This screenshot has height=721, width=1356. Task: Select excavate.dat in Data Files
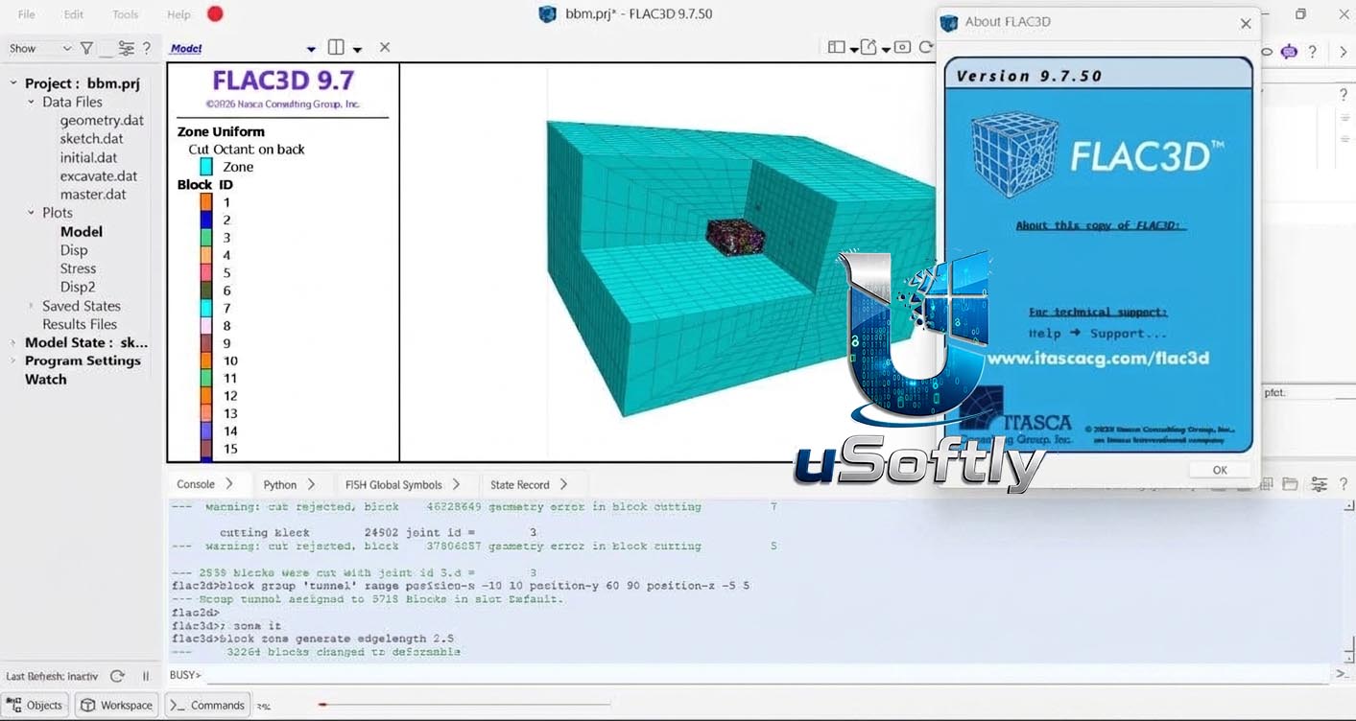tap(99, 176)
